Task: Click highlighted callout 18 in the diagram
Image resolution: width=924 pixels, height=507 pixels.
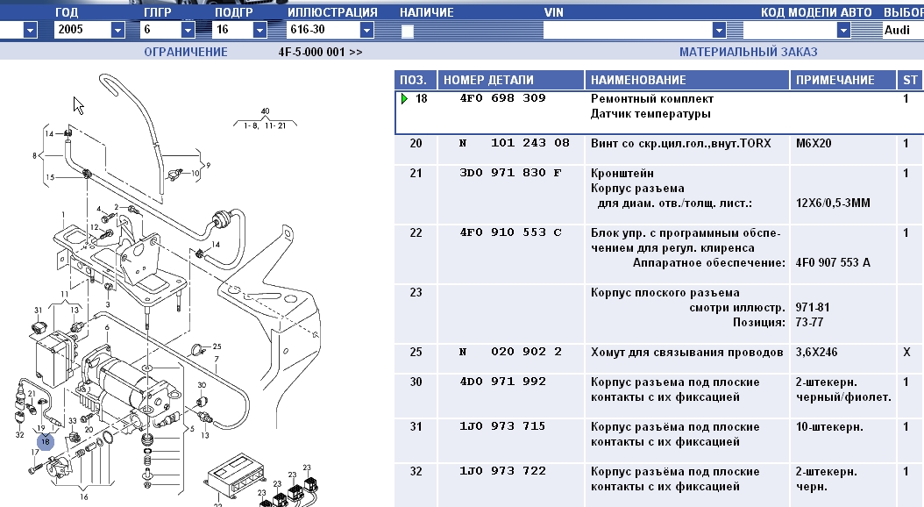Action: pos(46,441)
